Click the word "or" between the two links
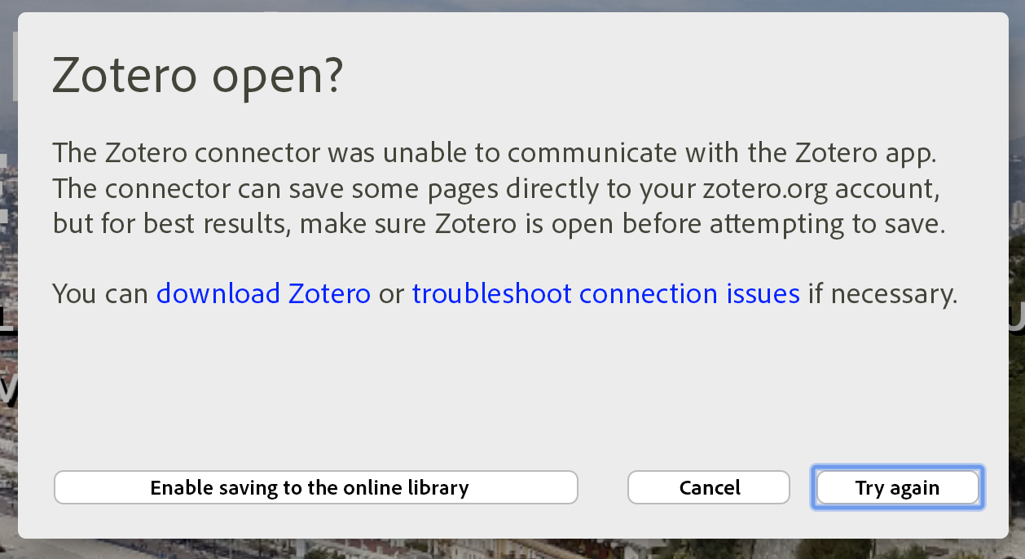1025x559 pixels. (x=391, y=293)
